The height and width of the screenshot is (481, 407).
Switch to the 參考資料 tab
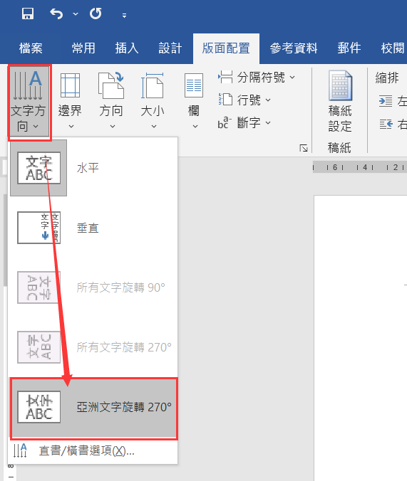coord(294,48)
